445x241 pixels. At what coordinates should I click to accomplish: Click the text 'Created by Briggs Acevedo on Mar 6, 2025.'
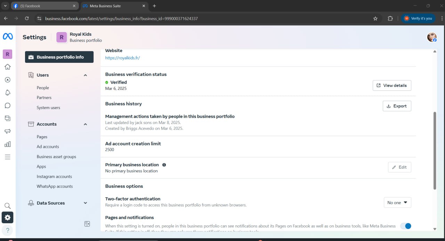pos(144,128)
